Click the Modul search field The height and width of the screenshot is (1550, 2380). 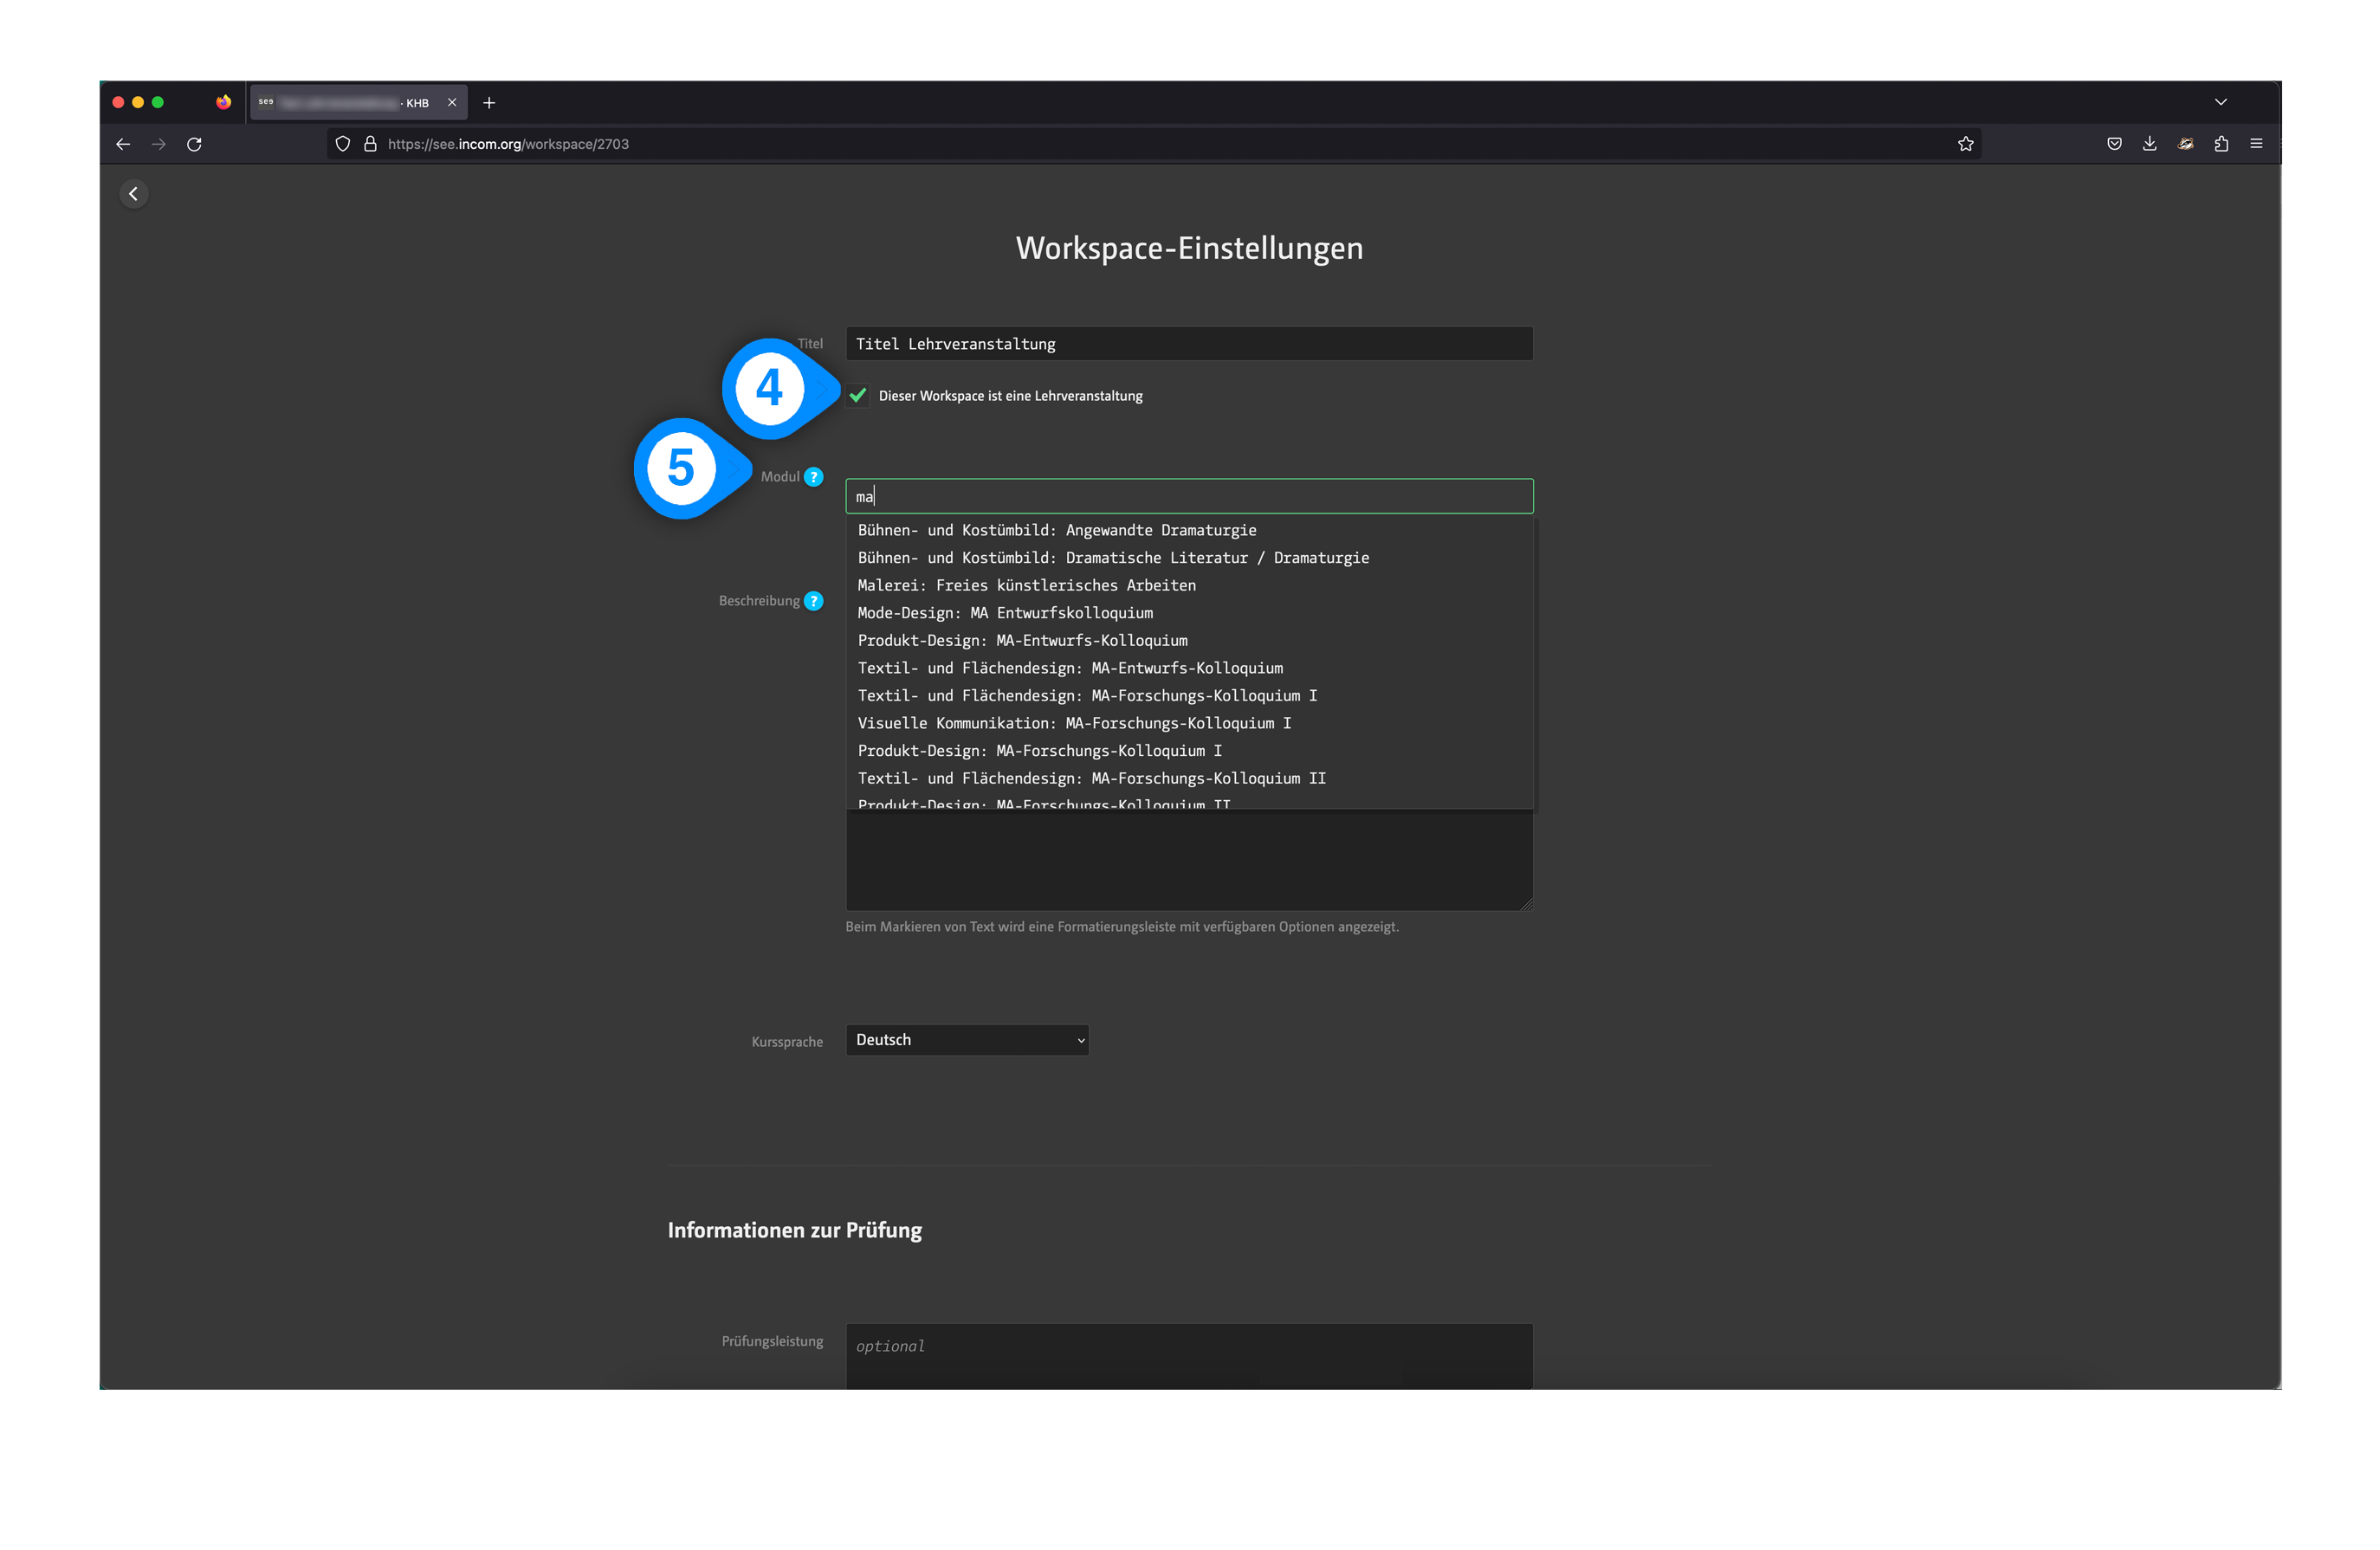1189,496
